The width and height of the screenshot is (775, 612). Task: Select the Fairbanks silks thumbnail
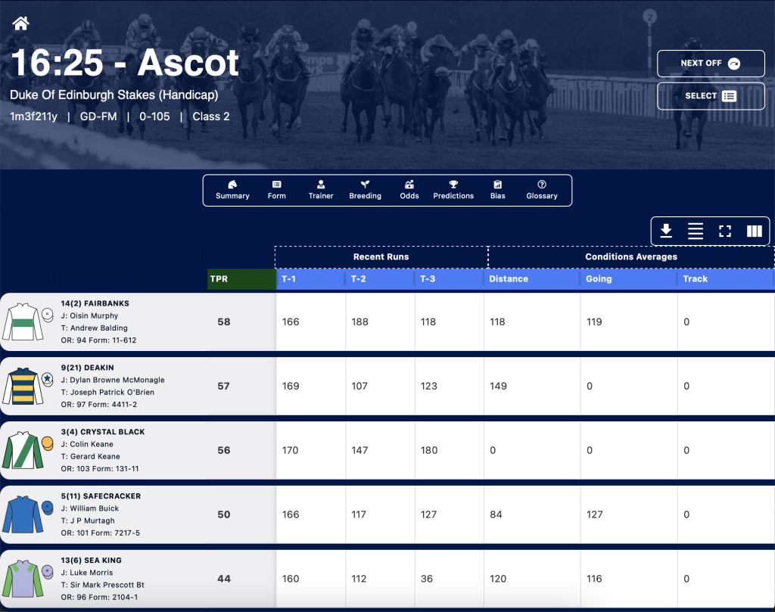(23, 322)
